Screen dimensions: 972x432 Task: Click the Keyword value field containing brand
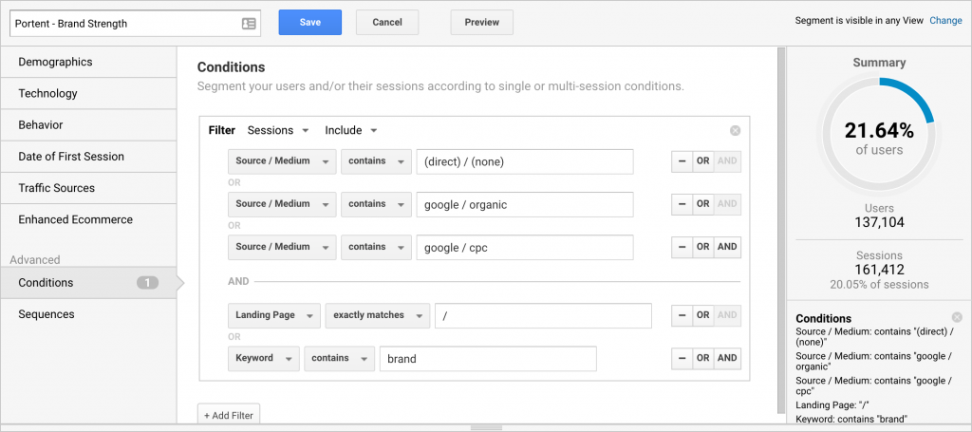point(488,359)
